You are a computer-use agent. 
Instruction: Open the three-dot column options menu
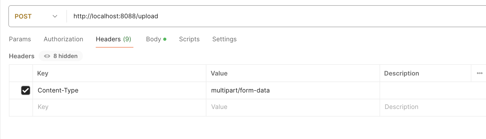point(479,73)
